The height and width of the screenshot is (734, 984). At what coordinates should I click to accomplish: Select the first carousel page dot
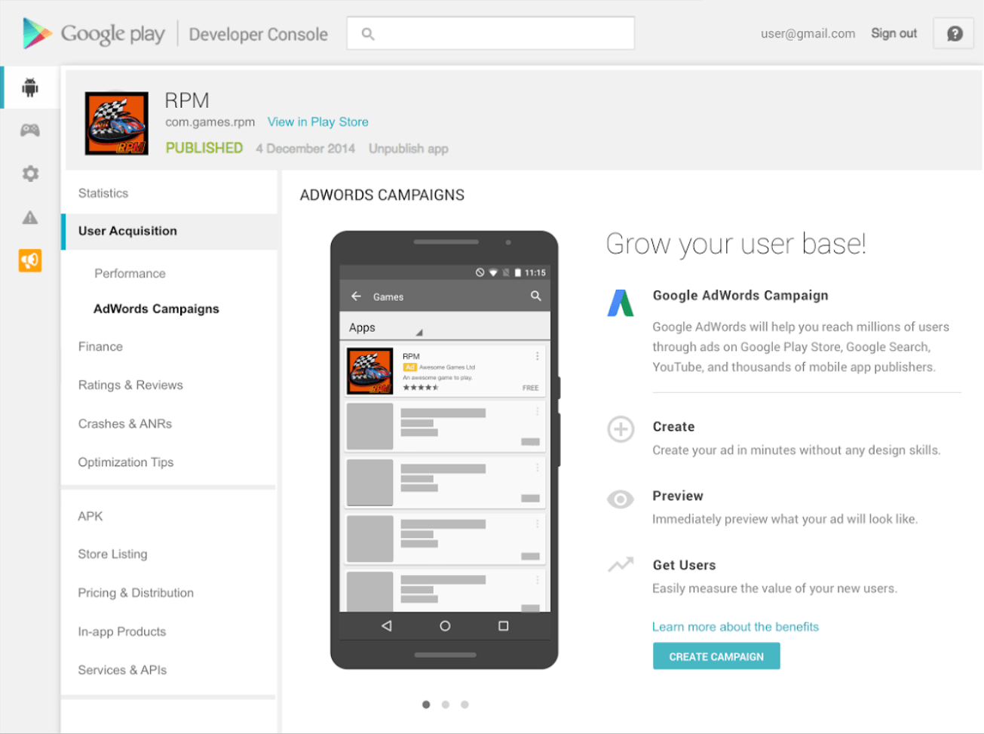tap(426, 705)
